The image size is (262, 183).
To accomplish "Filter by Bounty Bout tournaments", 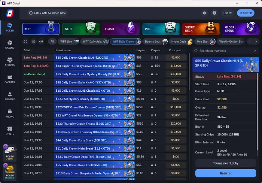I will click(x=155, y=42).
